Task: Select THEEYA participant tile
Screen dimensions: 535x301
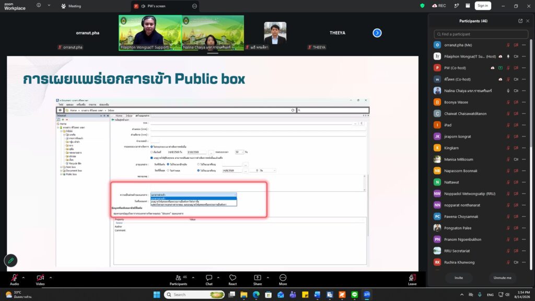Action: pyautogui.click(x=338, y=33)
